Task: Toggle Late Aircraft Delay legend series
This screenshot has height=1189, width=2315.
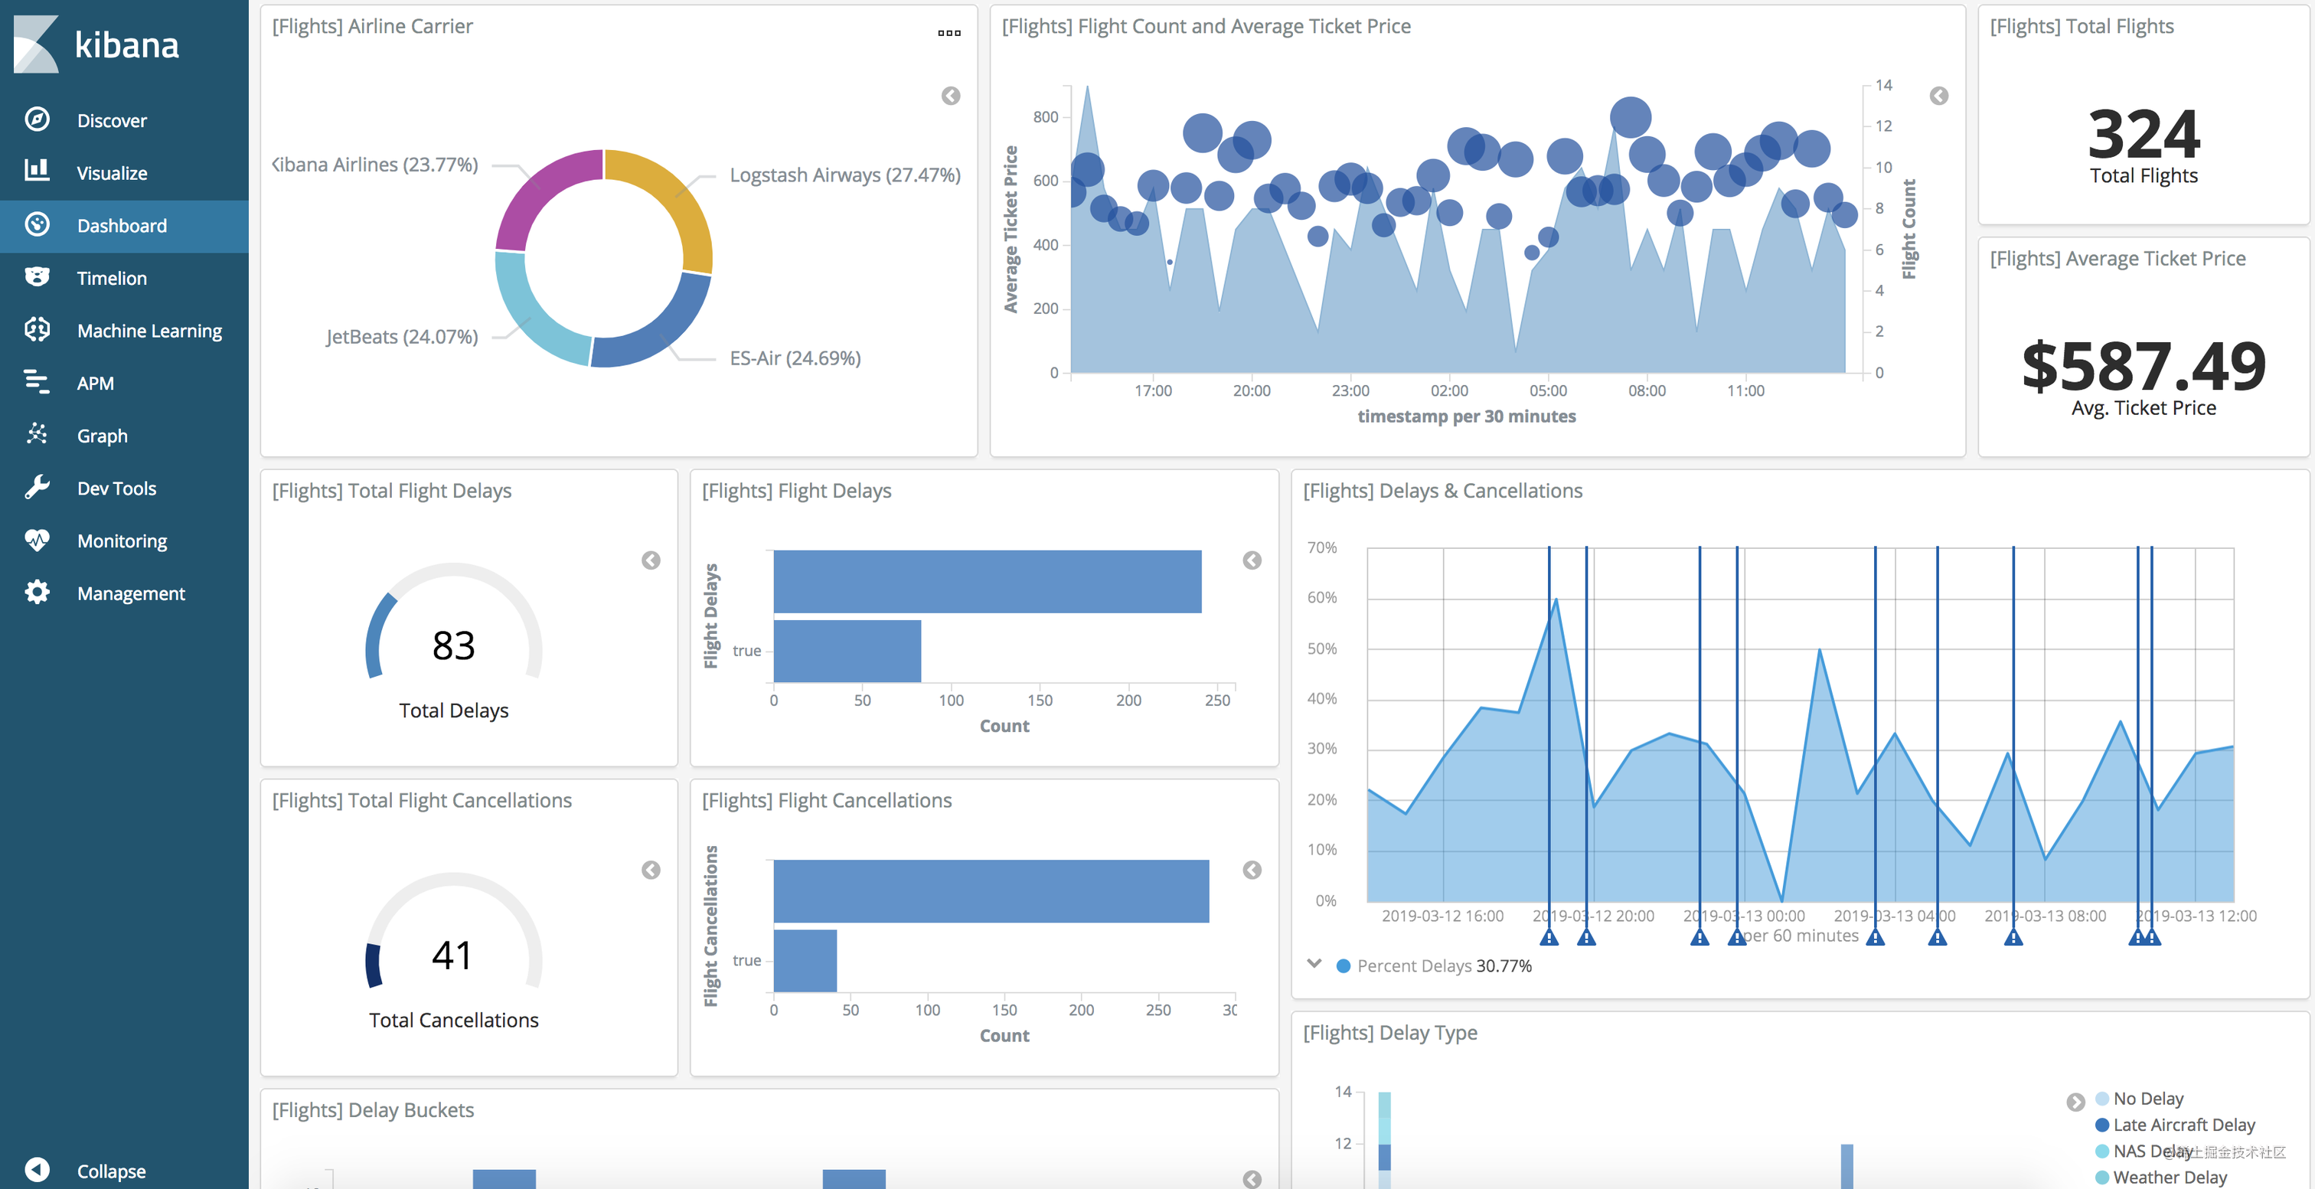Action: coord(2175,1124)
